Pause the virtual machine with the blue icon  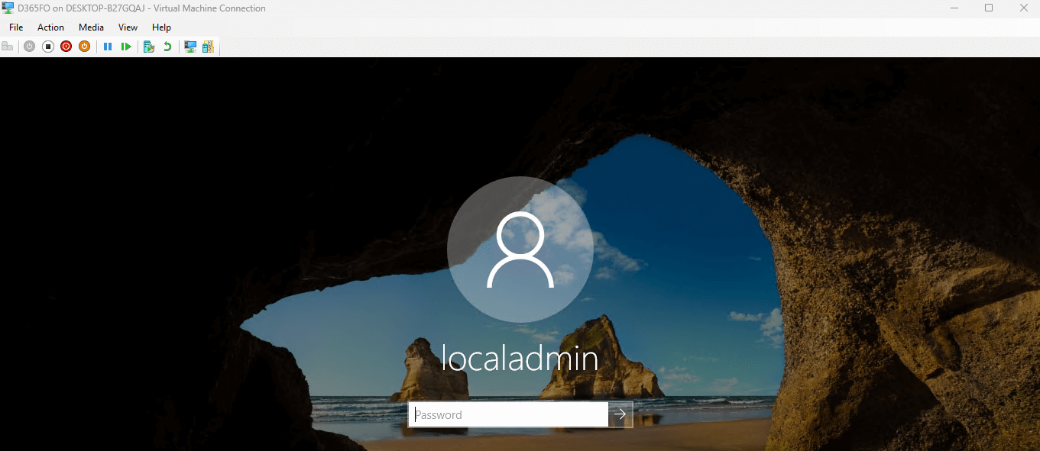click(108, 47)
